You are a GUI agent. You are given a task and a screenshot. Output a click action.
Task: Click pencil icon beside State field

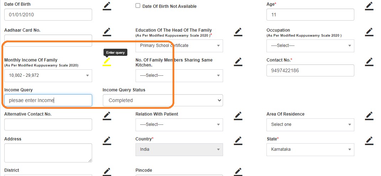pyautogui.click(x=369, y=140)
